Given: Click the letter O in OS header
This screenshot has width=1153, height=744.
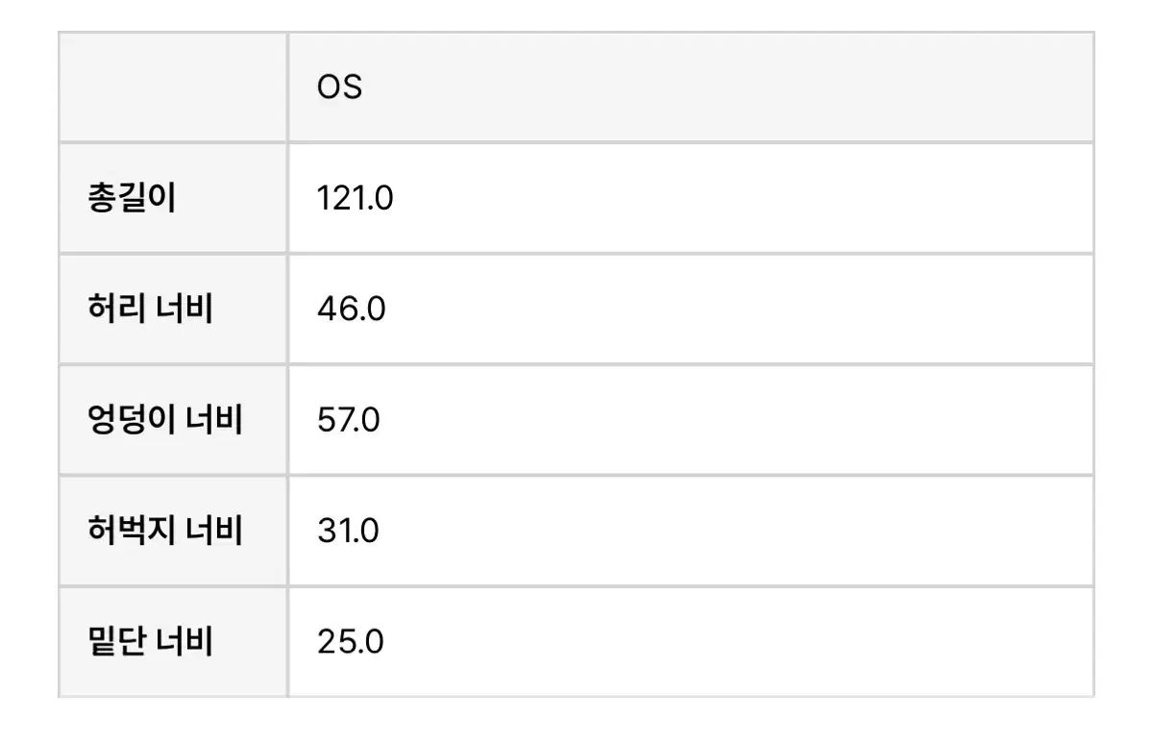Looking at the screenshot, I should click(x=329, y=87).
